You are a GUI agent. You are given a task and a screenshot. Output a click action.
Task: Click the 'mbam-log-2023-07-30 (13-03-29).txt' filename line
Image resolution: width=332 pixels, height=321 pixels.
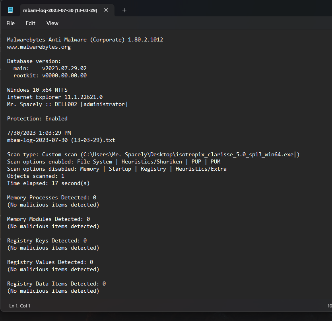pyautogui.click(x=61, y=140)
